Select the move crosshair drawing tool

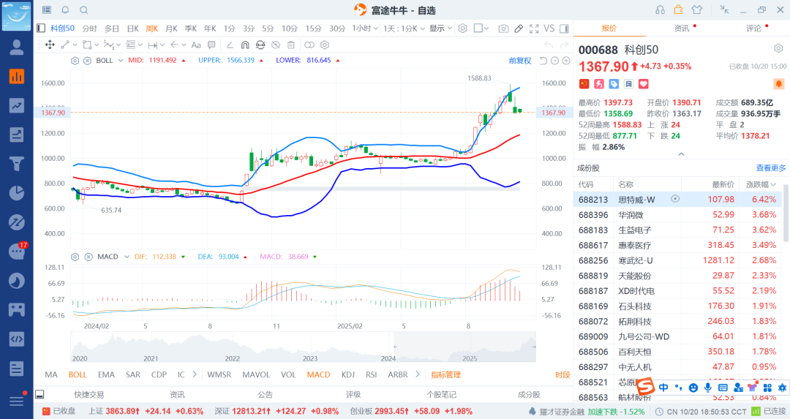[50, 45]
